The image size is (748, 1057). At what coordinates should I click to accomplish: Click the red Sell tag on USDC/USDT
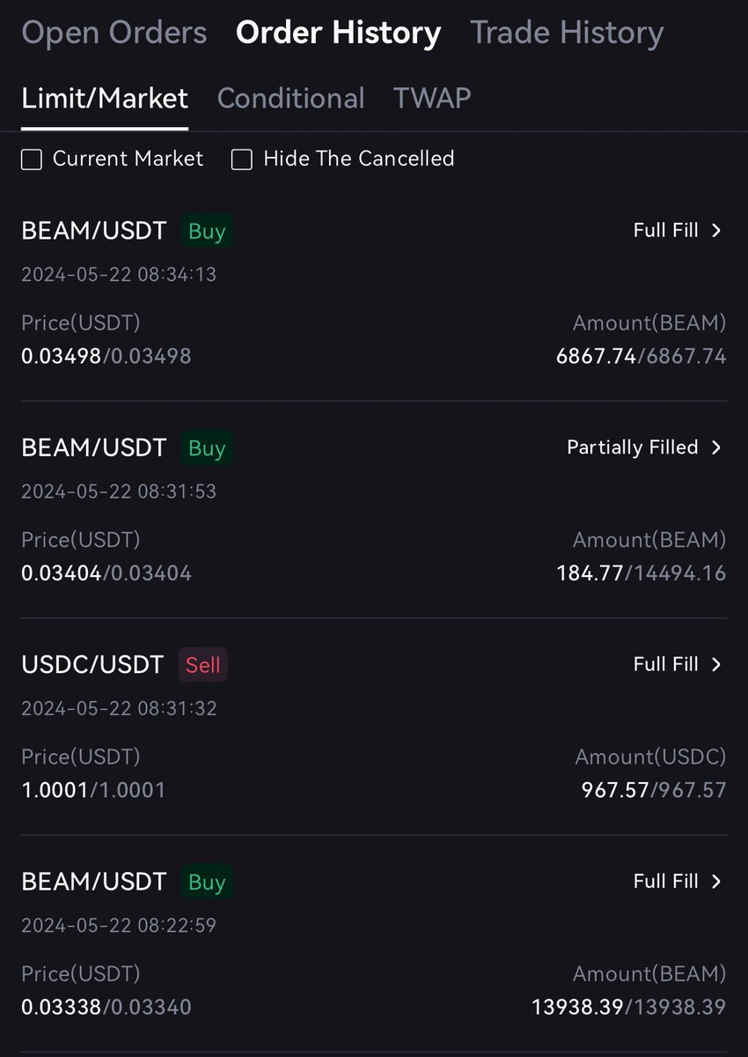click(203, 665)
